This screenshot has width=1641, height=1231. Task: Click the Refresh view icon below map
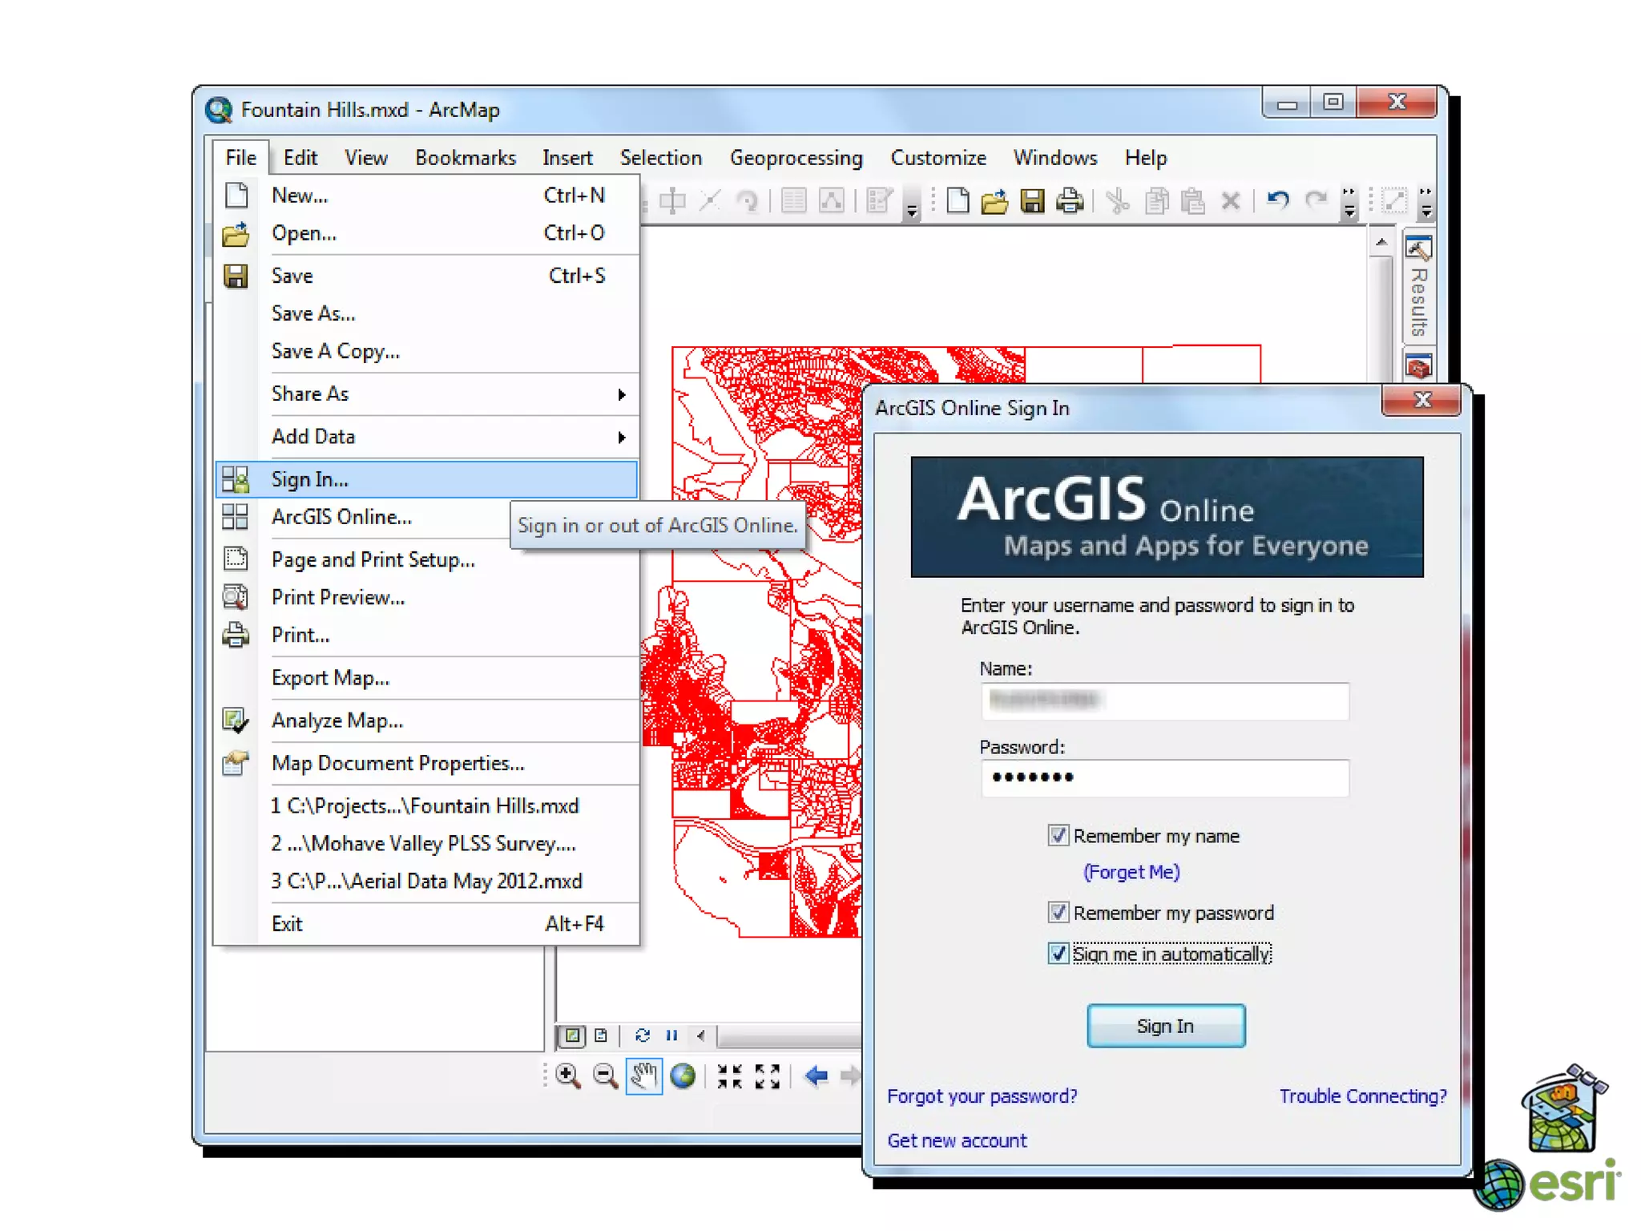(x=642, y=1035)
